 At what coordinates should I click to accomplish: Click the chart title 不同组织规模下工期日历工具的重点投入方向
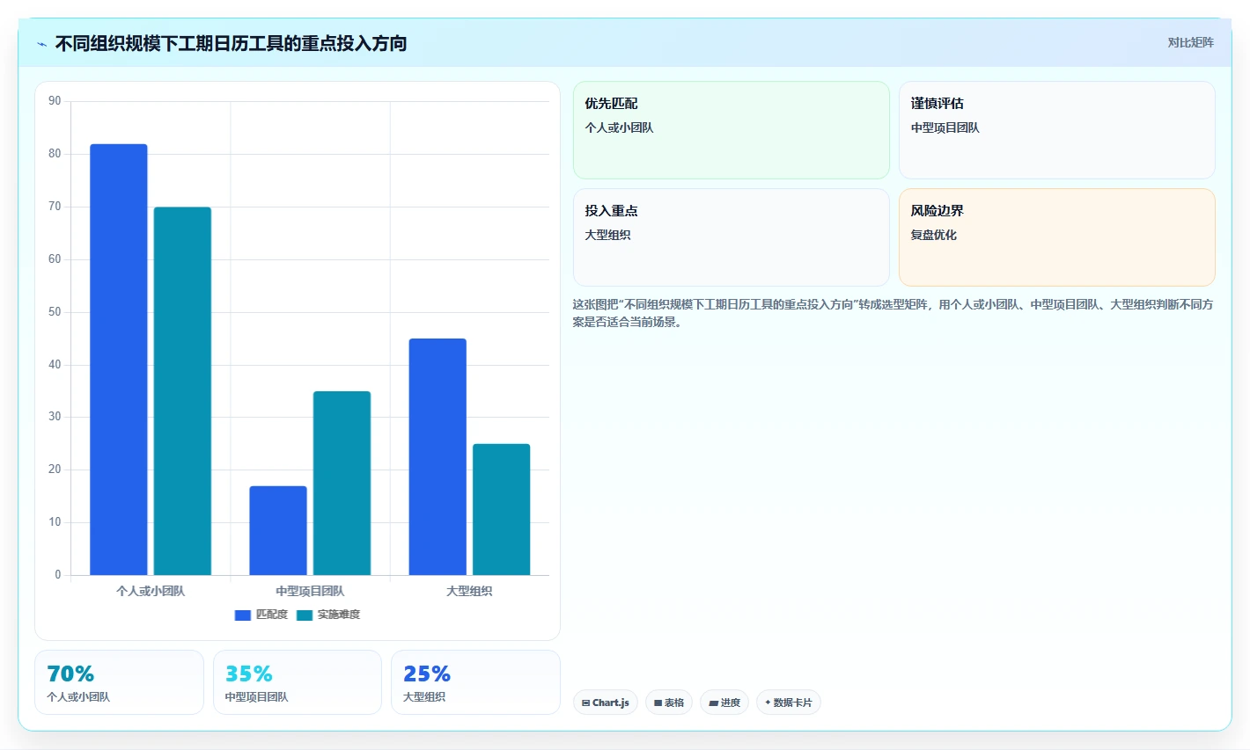(x=231, y=43)
